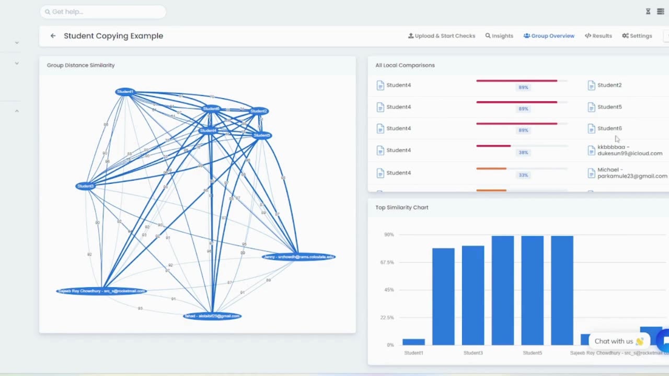Select the Jenny srchowdh node in the graph
669x376 pixels.
pyautogui.click(x=298, y=256)
